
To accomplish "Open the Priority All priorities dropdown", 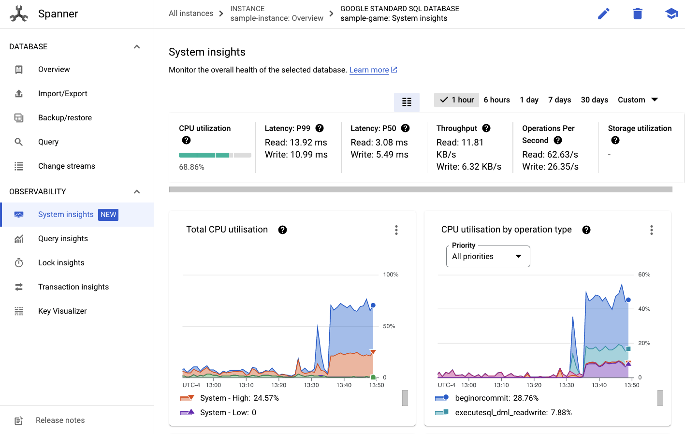I will click(x=488, y=256).
